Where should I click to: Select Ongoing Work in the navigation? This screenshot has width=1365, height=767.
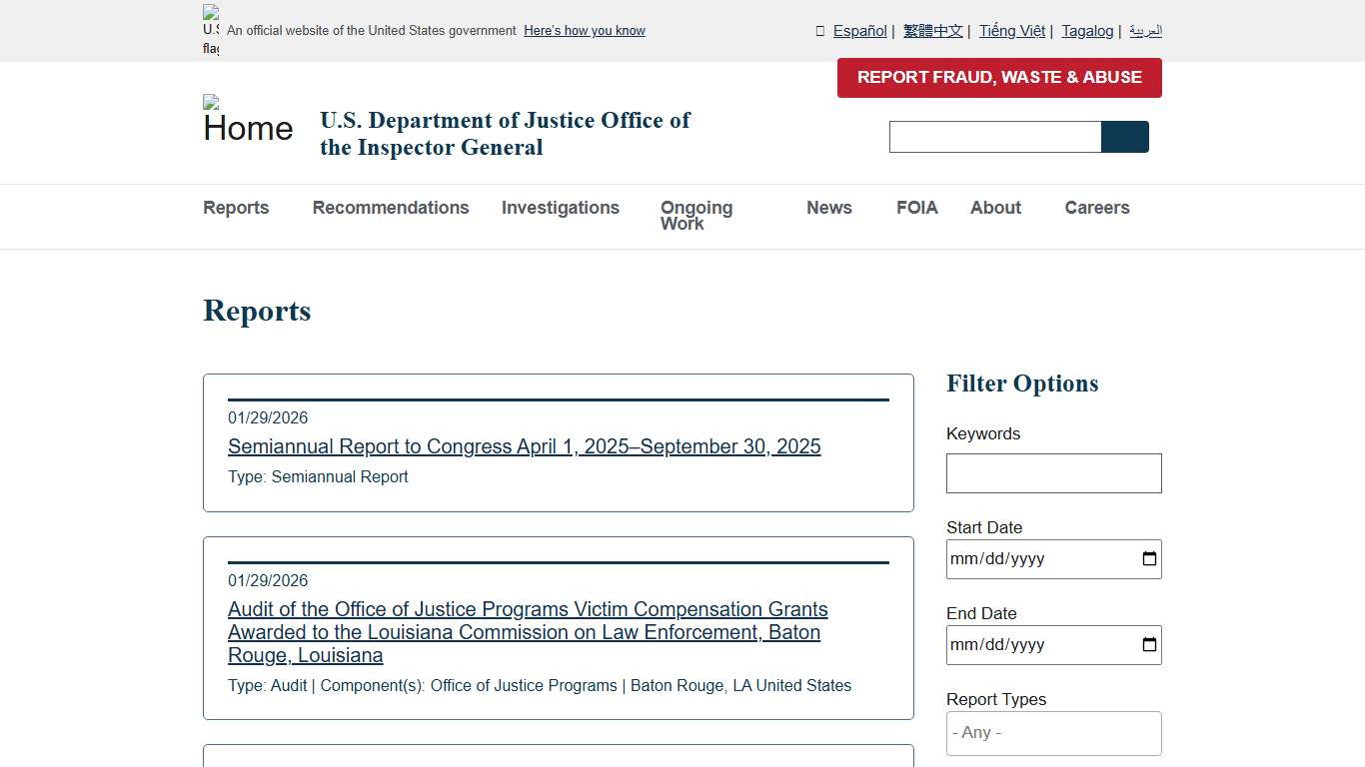[x=695, y=216]
